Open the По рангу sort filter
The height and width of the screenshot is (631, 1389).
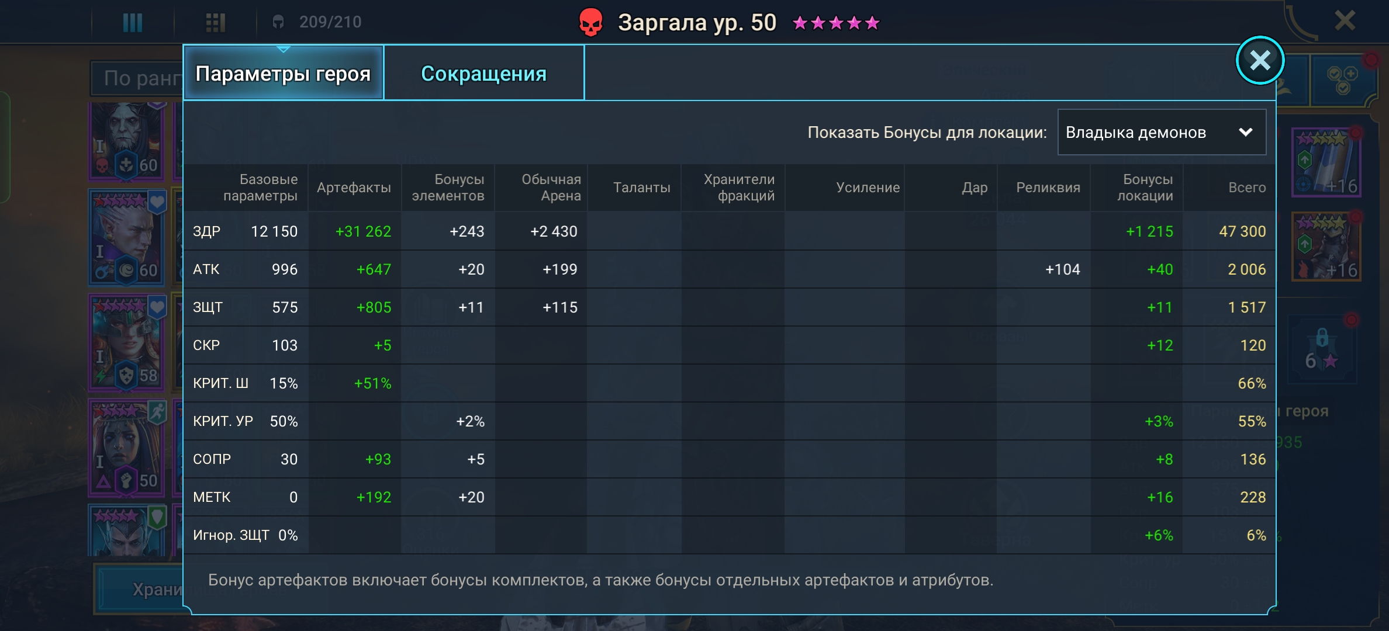138,78
